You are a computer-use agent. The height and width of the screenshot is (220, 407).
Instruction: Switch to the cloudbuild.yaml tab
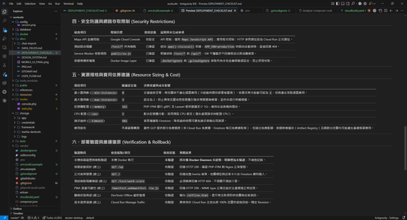tap(353, 11)
